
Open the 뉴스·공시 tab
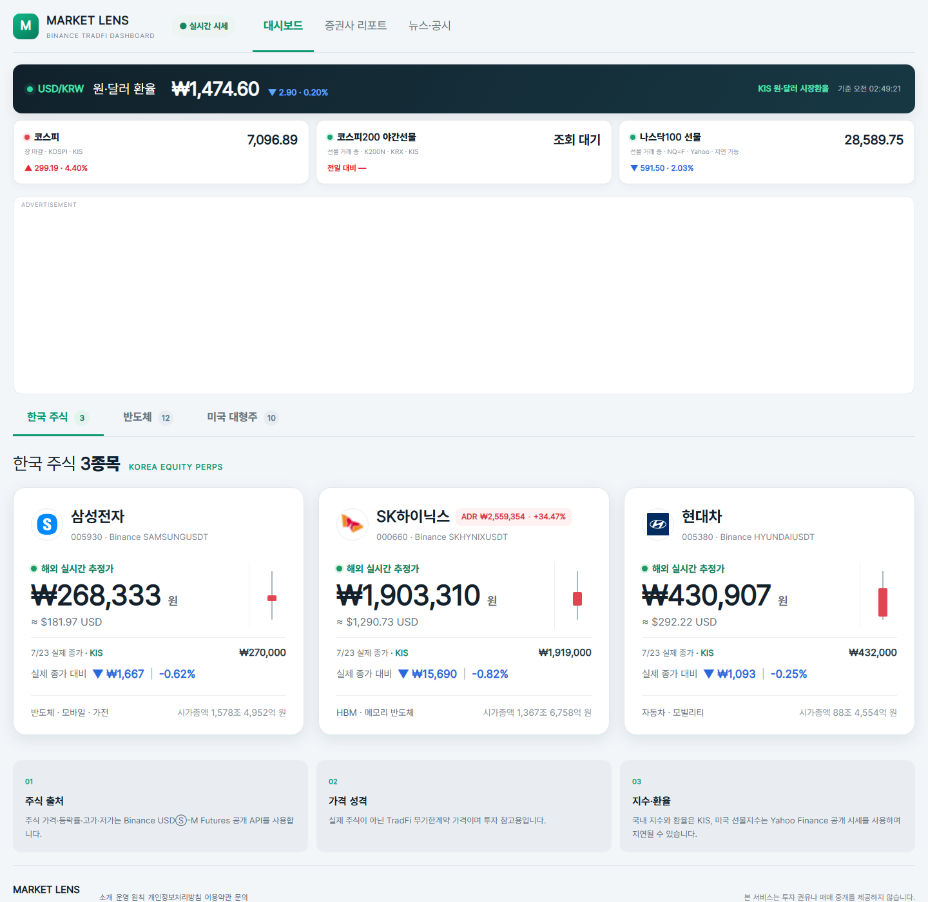430,26
